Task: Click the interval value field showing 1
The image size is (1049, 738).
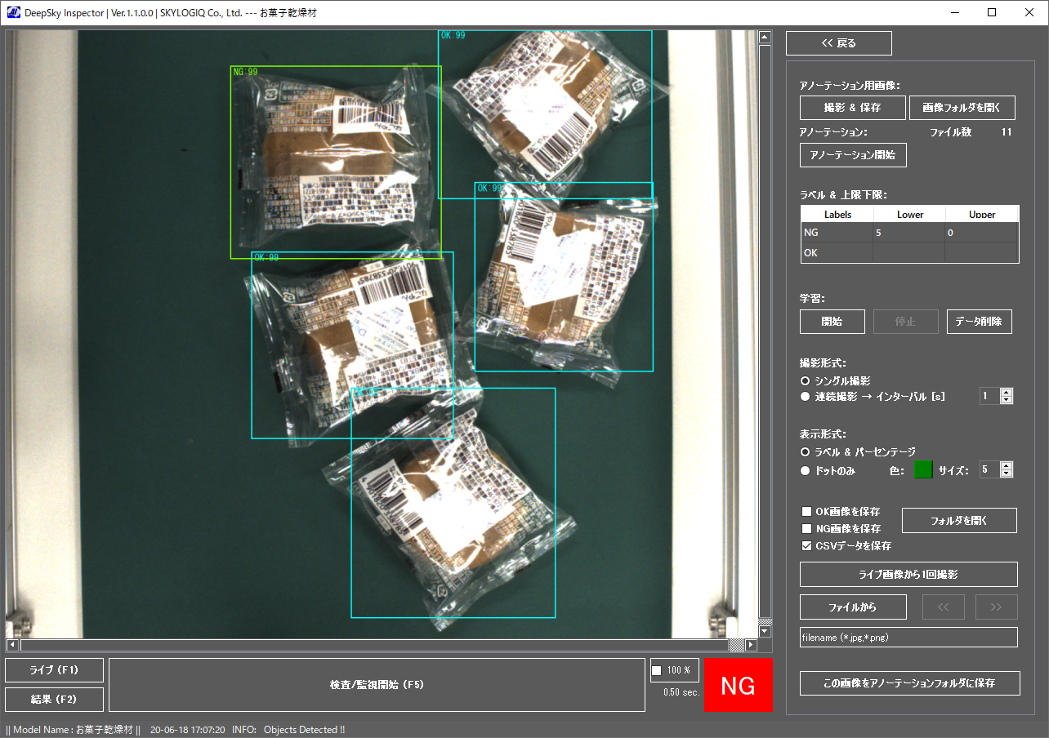Action: pos(989,396)
